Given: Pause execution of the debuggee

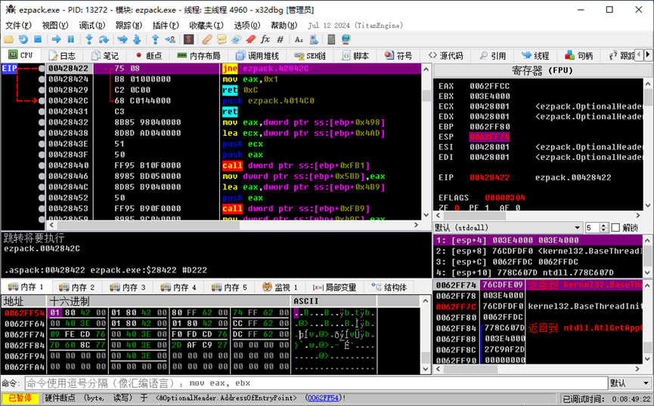Looking at the screenshot, I should click(71, 39).
